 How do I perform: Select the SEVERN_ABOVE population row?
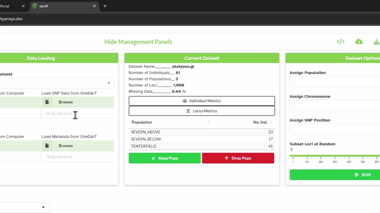coord(202,132)
